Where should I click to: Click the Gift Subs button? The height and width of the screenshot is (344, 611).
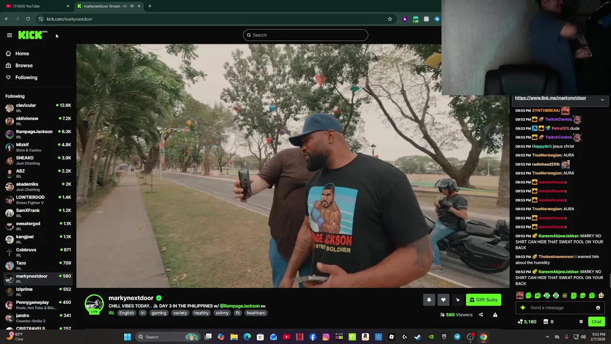click(484, 300)
